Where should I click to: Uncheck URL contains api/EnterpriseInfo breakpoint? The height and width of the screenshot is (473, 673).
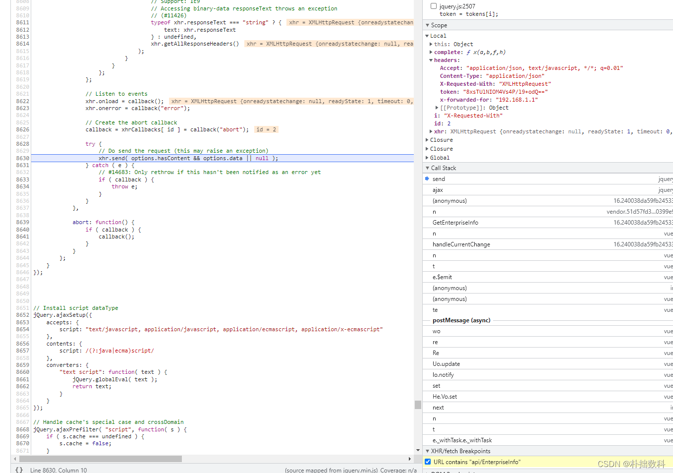tap(428, 462)
